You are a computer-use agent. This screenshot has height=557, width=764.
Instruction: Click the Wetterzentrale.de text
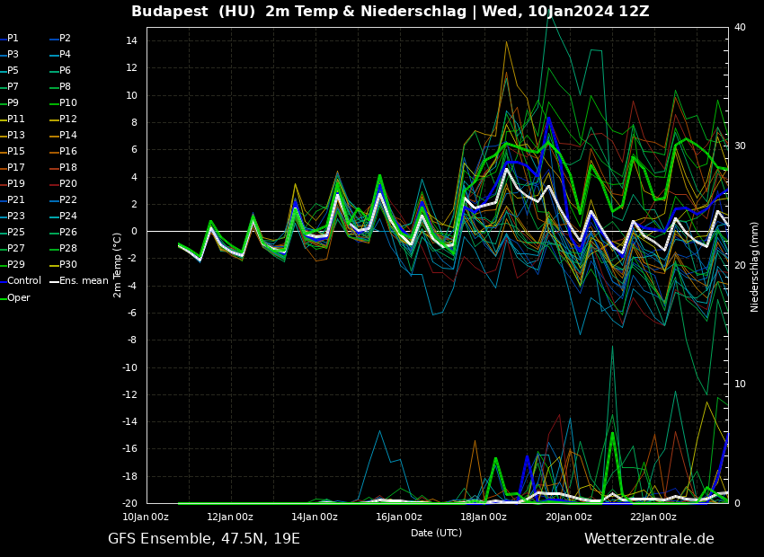[x=648, y=539]
